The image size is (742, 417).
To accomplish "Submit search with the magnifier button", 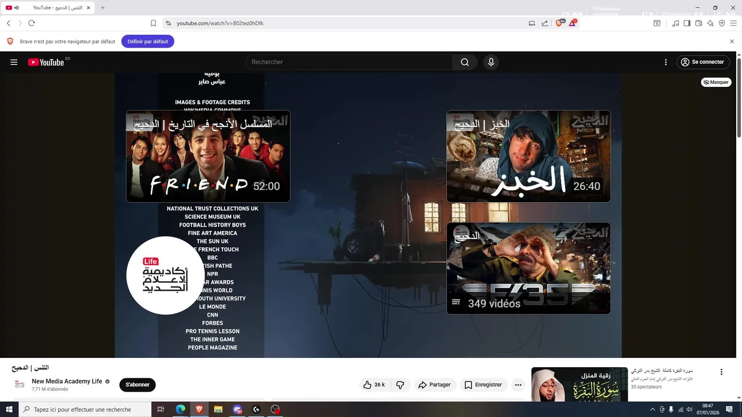I will 465,62.
